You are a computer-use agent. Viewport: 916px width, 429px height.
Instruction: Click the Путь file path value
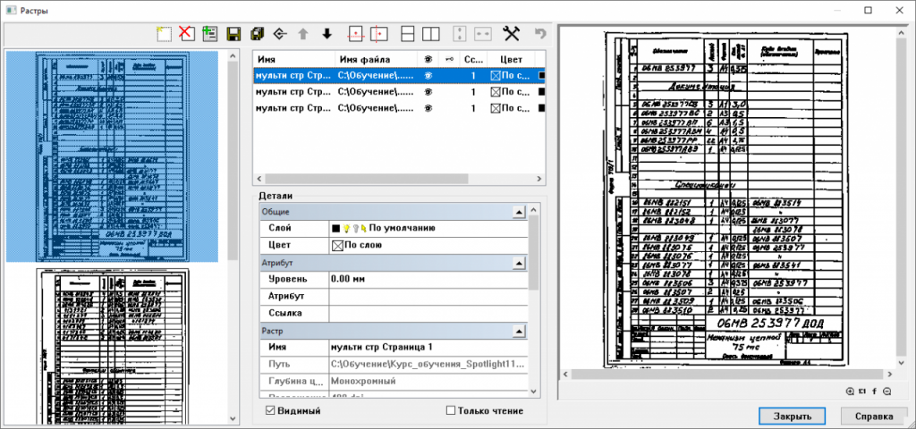(428, 365)
